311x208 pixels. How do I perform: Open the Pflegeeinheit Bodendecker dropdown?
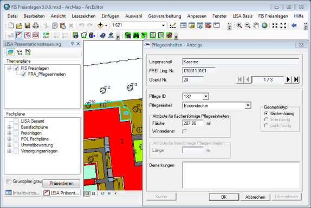click(x=248, y=105)
